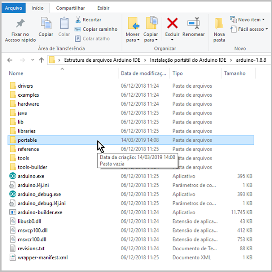Click the 11.745 KB size value

click(241, 212)
